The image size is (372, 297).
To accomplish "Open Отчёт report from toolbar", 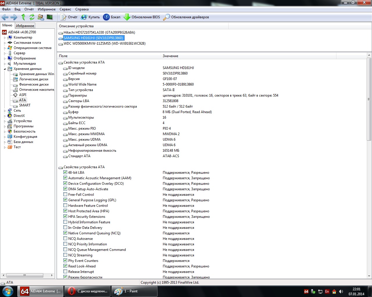I will [69, 17].
